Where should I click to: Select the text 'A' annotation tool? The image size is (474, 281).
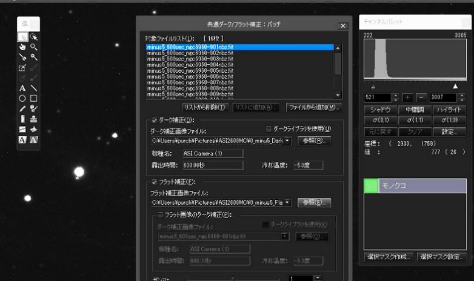pos(22,88)
